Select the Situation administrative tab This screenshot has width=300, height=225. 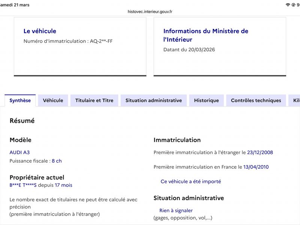tap(154, 100)
